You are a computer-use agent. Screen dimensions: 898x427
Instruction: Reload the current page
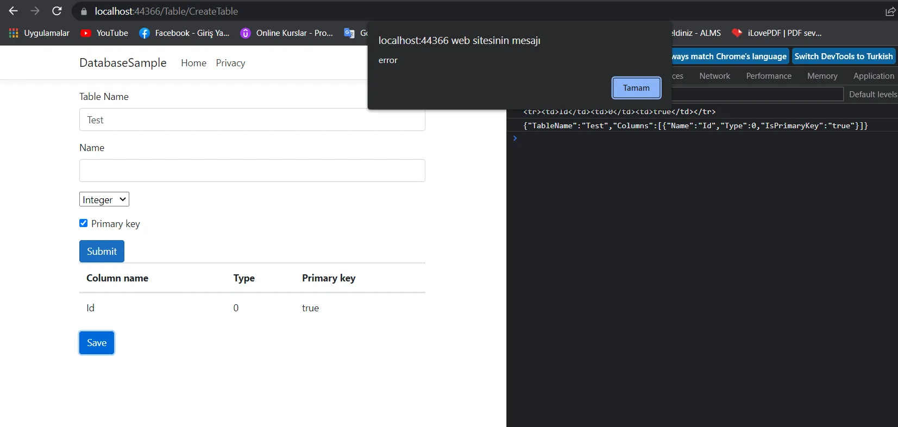click(x=57, y=11)
